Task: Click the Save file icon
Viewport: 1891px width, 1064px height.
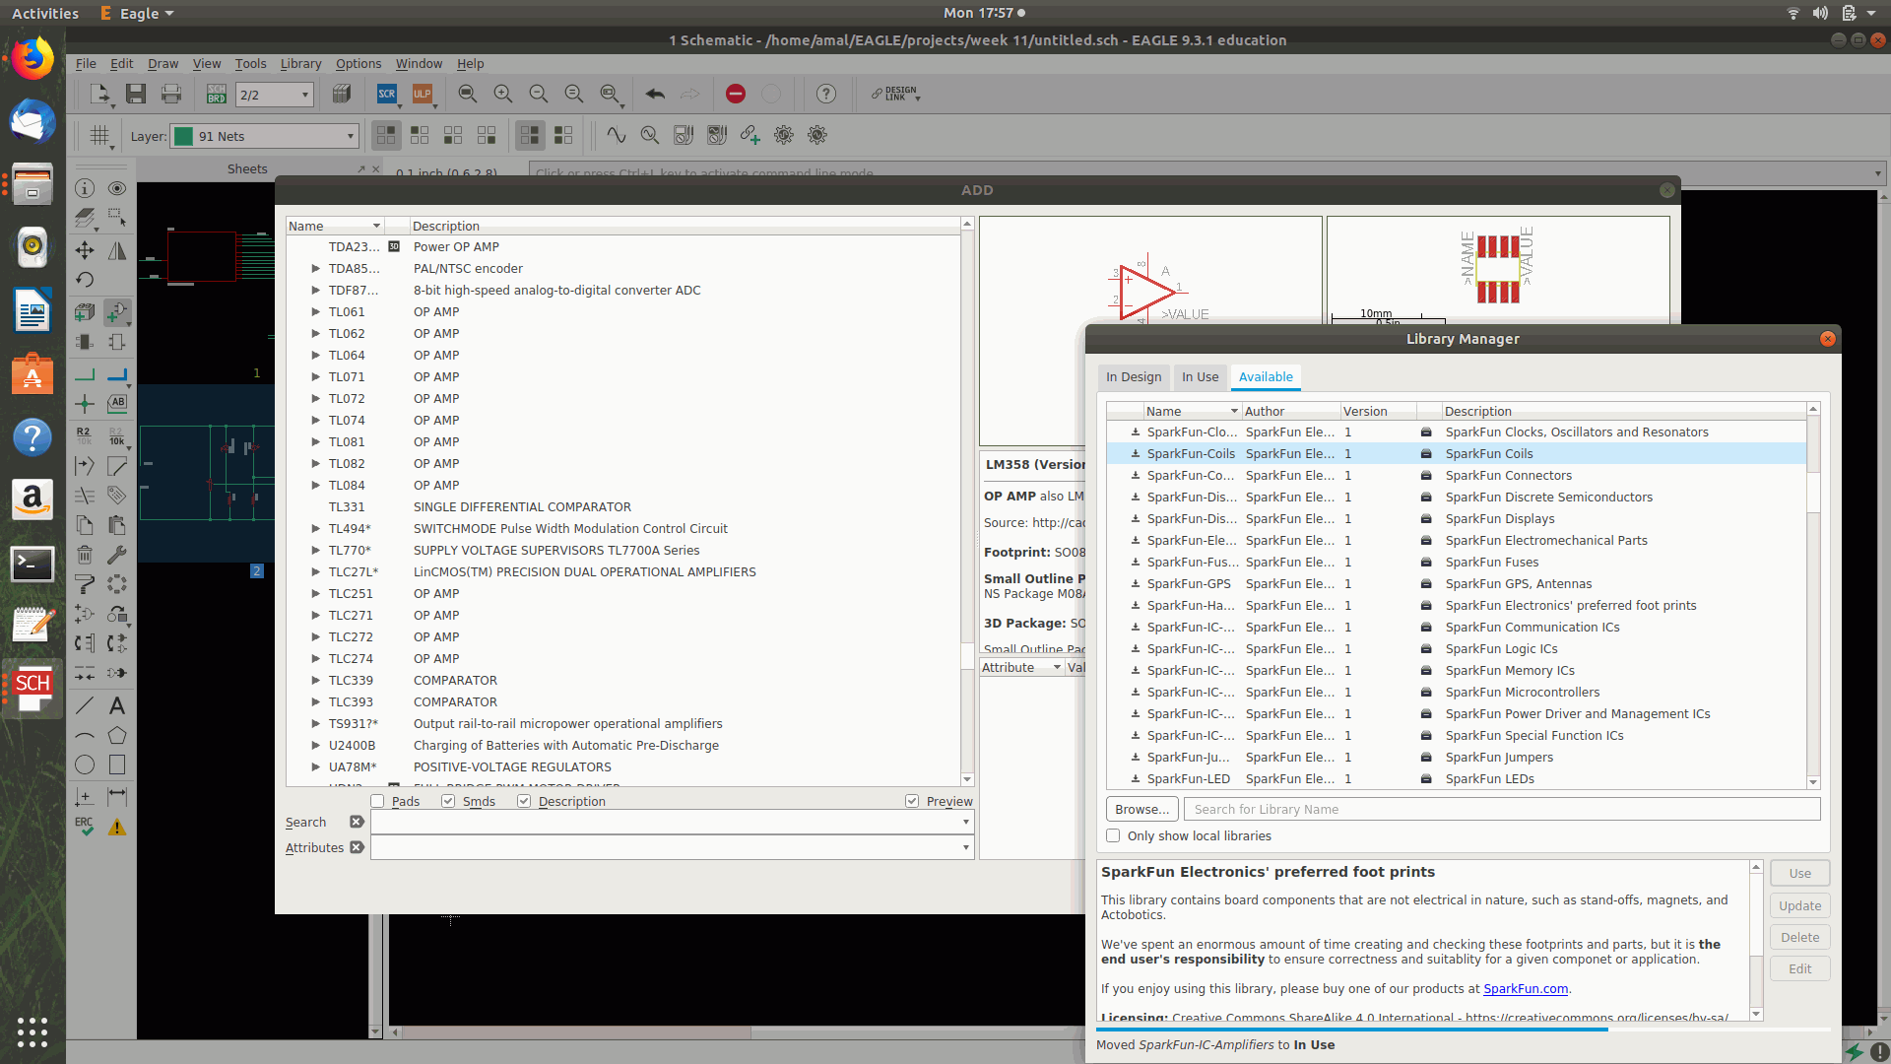Action: tap(136, 94)
